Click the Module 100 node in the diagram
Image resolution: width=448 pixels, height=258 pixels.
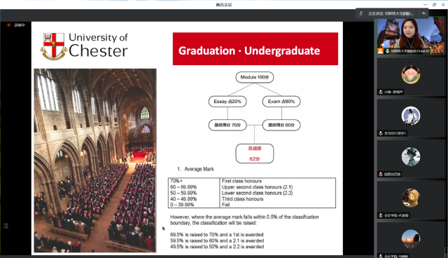[x=254, y=77]
